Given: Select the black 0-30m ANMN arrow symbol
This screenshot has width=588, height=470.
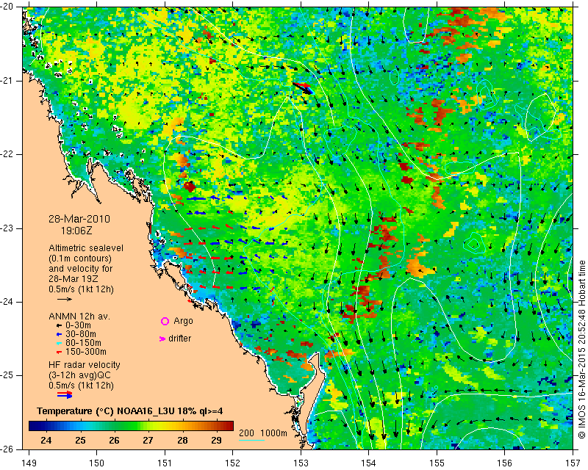Looking at the screenshot, I should (x=59, y=326).
